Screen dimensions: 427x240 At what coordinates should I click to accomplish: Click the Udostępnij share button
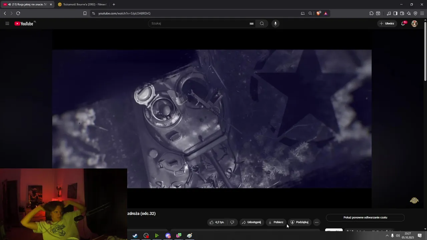[252, 222]
